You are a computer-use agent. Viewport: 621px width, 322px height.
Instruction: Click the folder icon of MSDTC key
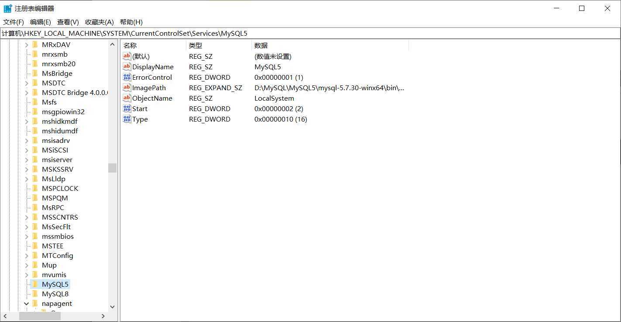35,83
